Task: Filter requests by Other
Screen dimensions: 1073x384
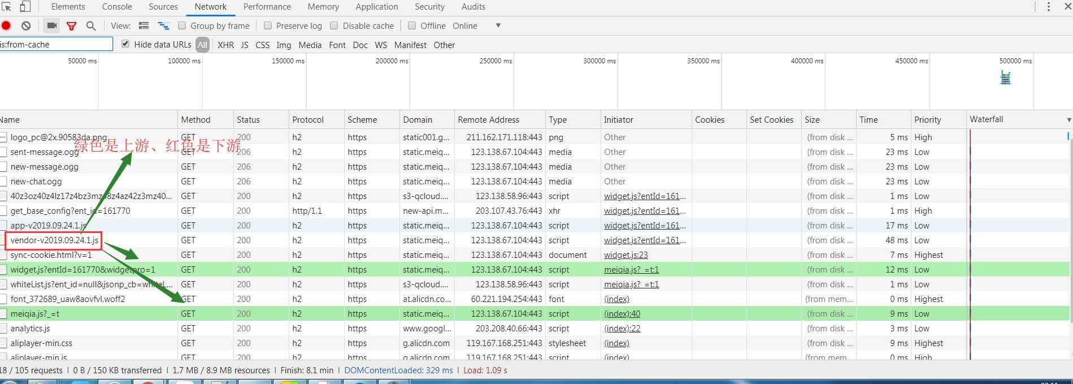Action: [x=444, y=45]
